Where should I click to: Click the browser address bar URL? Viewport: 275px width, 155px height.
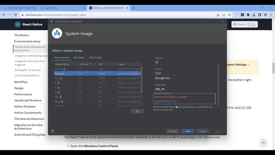(56, 15)
